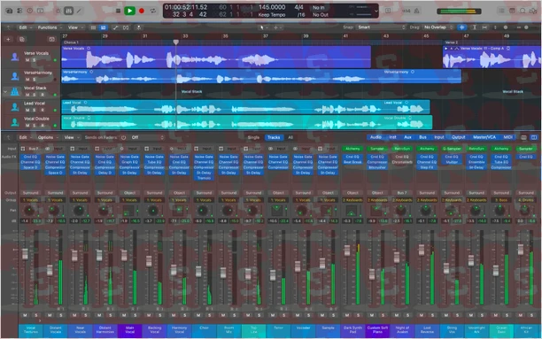Mute the Vocal Double track
542x339 pixels.
pos(27,125)
